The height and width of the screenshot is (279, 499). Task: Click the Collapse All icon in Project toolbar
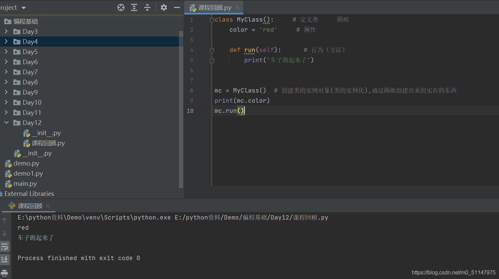[x=147, y=7]
